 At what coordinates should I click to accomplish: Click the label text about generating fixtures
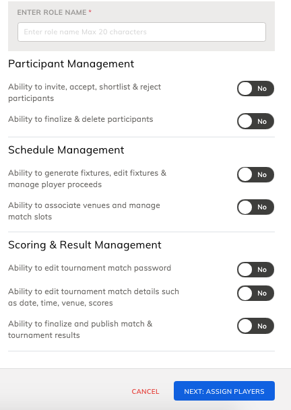click(x=87, y=178)
